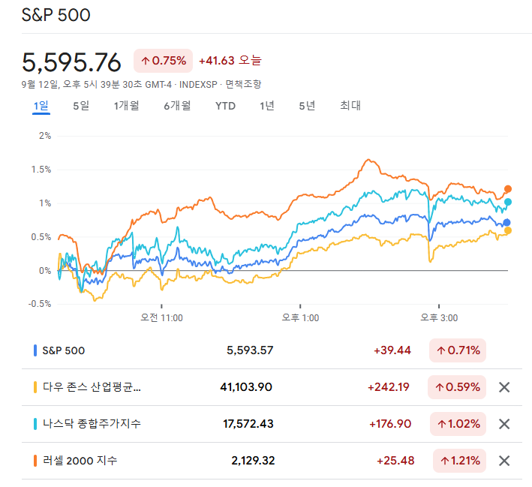The width and height of the screenshot is (532, 487).
Task: Click the +39.44 point change
Action: (392, 350)
